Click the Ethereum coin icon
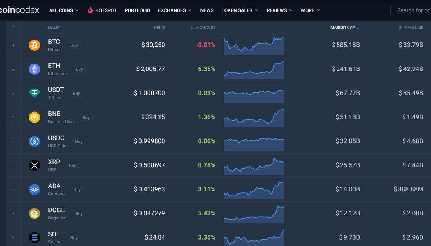This screenshot has width=431, height=246. point(34,69)
